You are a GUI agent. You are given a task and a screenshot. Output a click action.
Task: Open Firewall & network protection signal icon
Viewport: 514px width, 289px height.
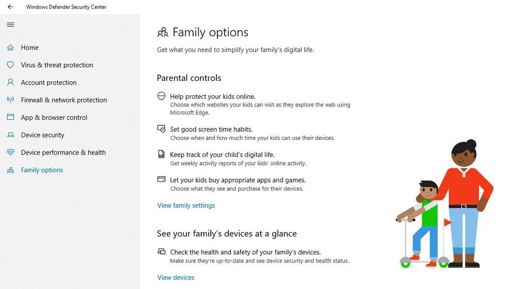pos(11,100)
